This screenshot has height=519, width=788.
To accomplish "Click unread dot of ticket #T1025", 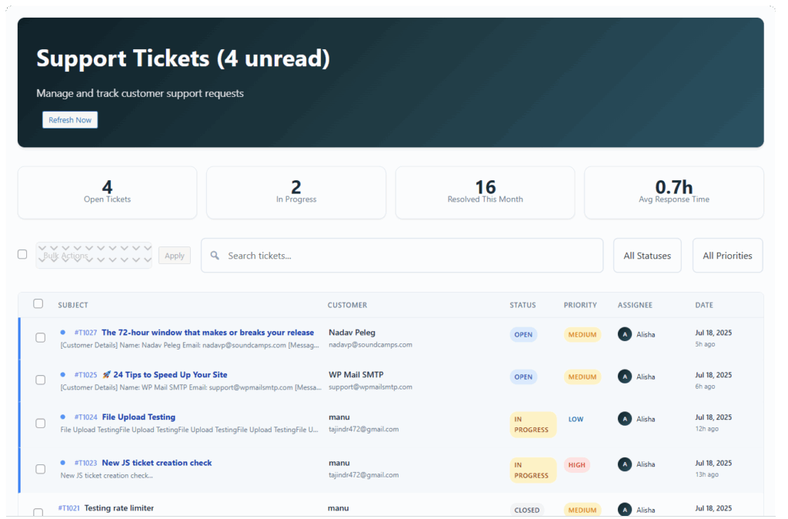I will coord(63,375).
